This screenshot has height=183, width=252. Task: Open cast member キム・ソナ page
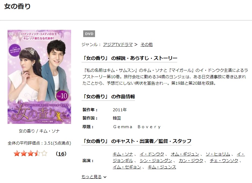click(x=123, y=154)
